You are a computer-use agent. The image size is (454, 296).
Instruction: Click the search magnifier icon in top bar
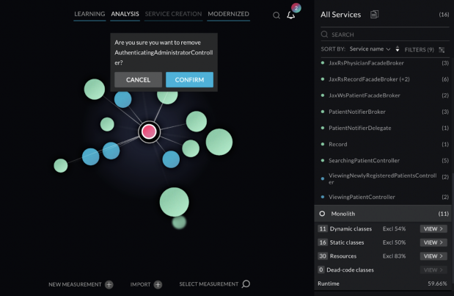click(x=277, y=15)
